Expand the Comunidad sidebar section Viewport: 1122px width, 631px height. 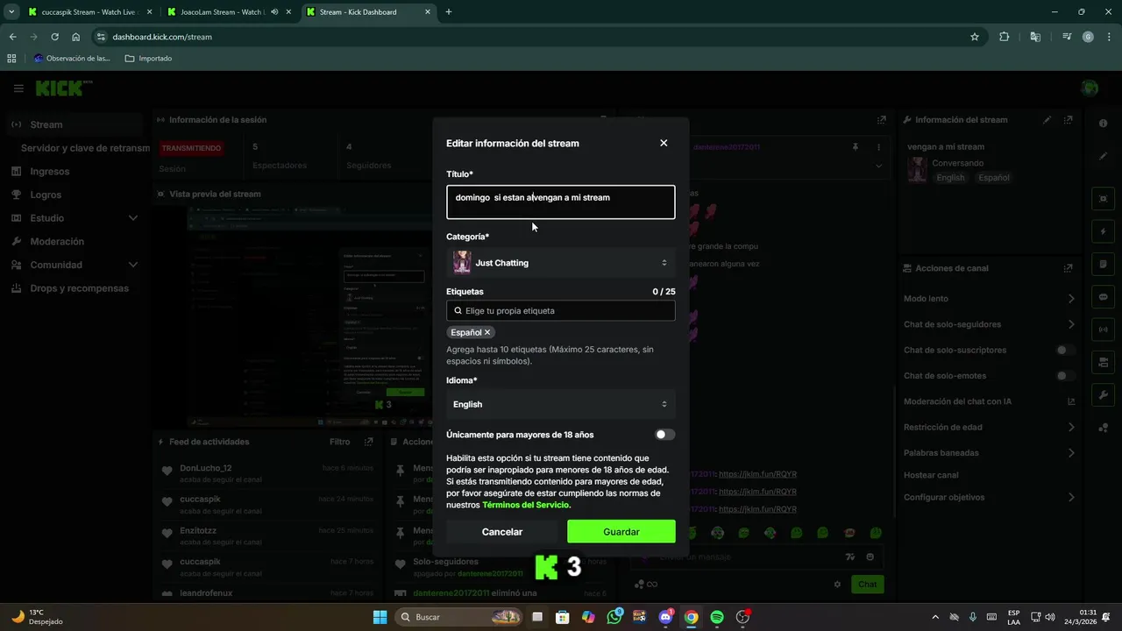click(75, 265)
